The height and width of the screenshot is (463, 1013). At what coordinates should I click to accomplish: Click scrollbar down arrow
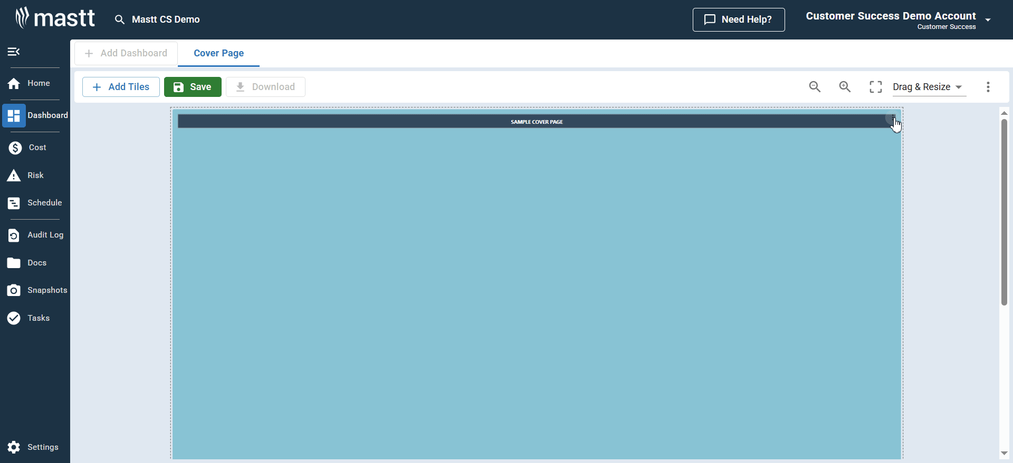coord(1004,454)
